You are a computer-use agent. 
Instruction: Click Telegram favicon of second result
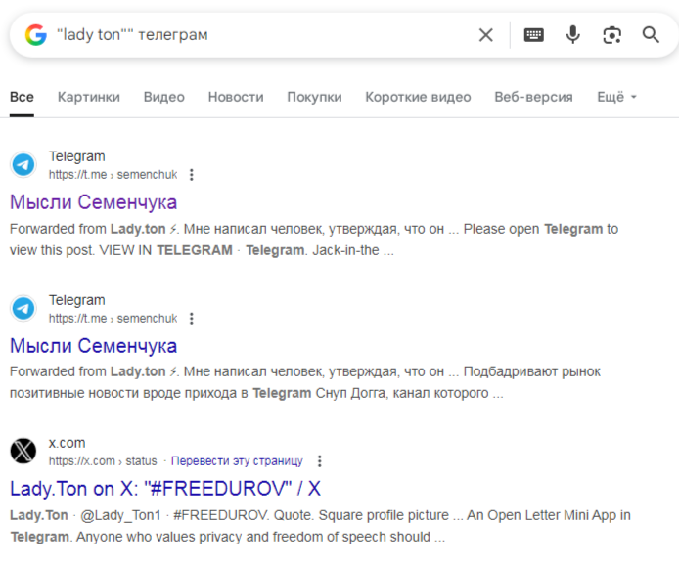23,308
